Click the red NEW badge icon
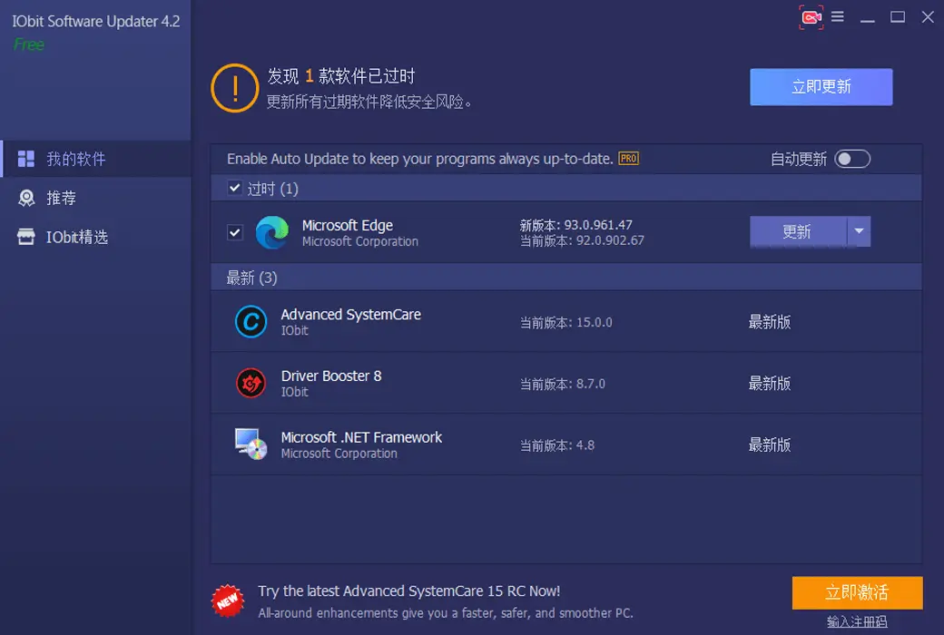Viewport: 944px width, 635px height. tap(228, 601)
